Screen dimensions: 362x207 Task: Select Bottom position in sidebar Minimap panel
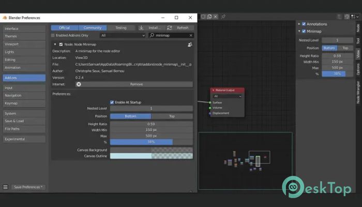coord(329,48)
